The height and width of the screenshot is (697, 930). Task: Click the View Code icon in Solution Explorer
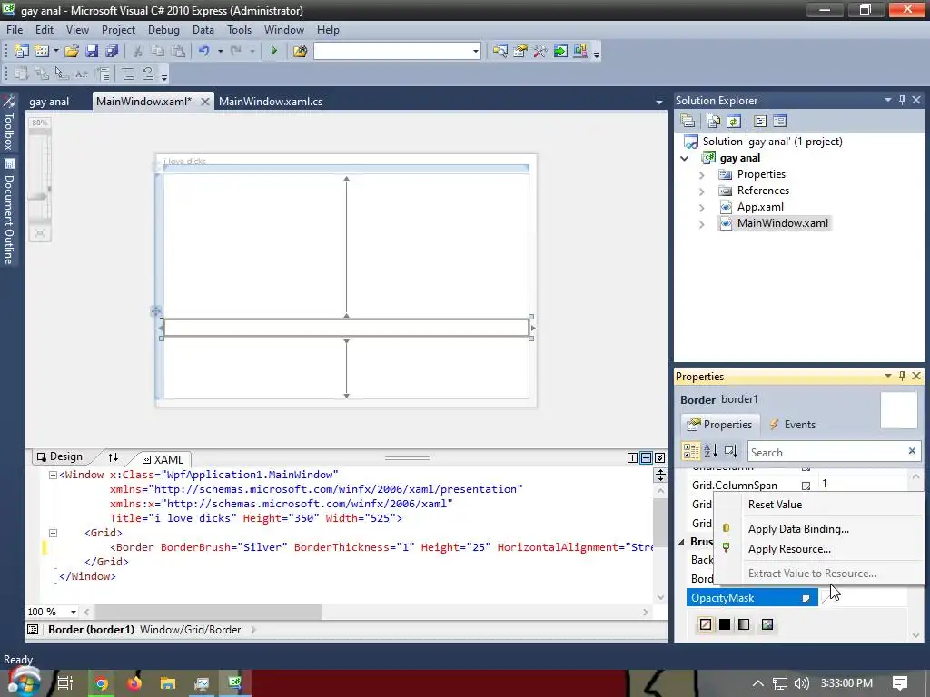(x=760, y=121)
